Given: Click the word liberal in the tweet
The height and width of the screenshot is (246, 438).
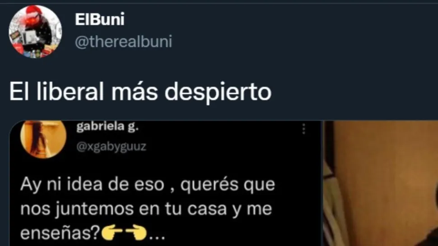Looking at the screenshot, I should point(70,91).
